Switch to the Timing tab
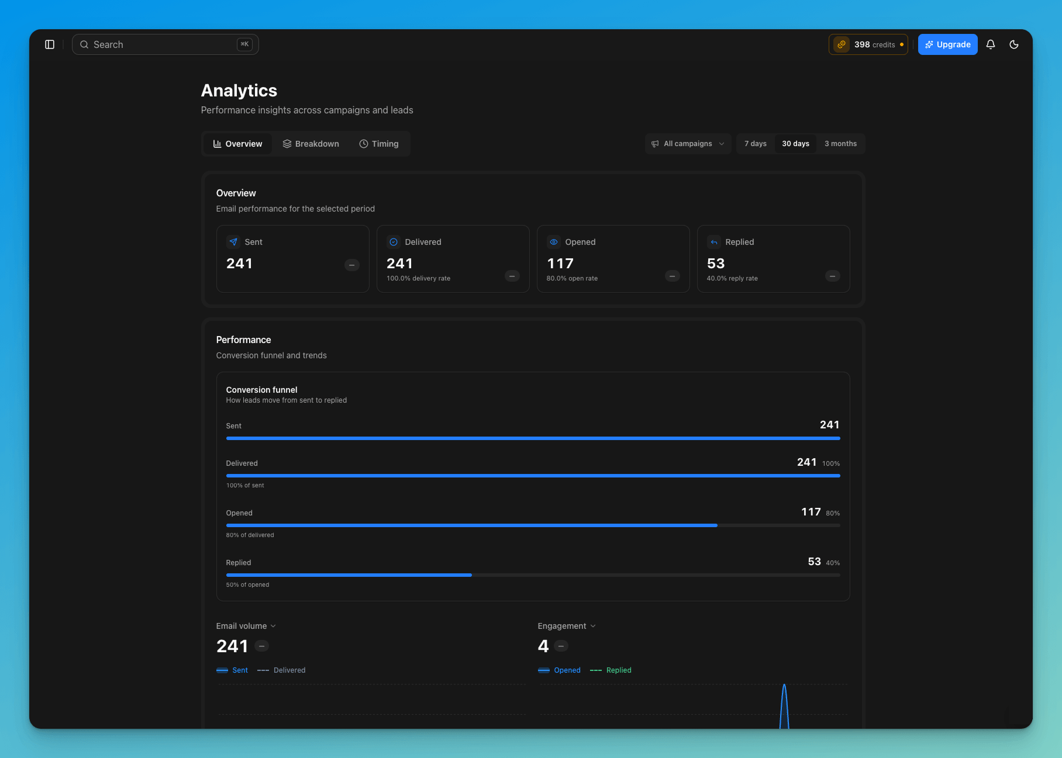The height and width of the screenshot is (758, 1062). 379,144
